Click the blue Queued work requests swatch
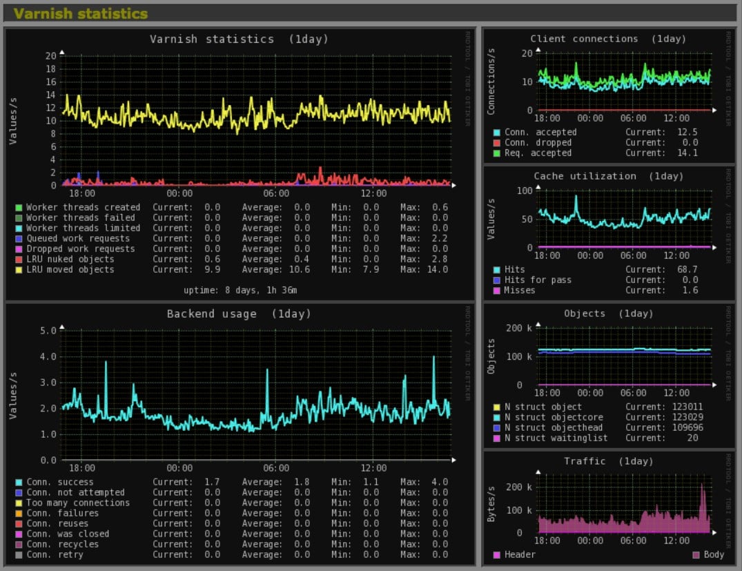 pyautogui.click(x=19, y=239)
